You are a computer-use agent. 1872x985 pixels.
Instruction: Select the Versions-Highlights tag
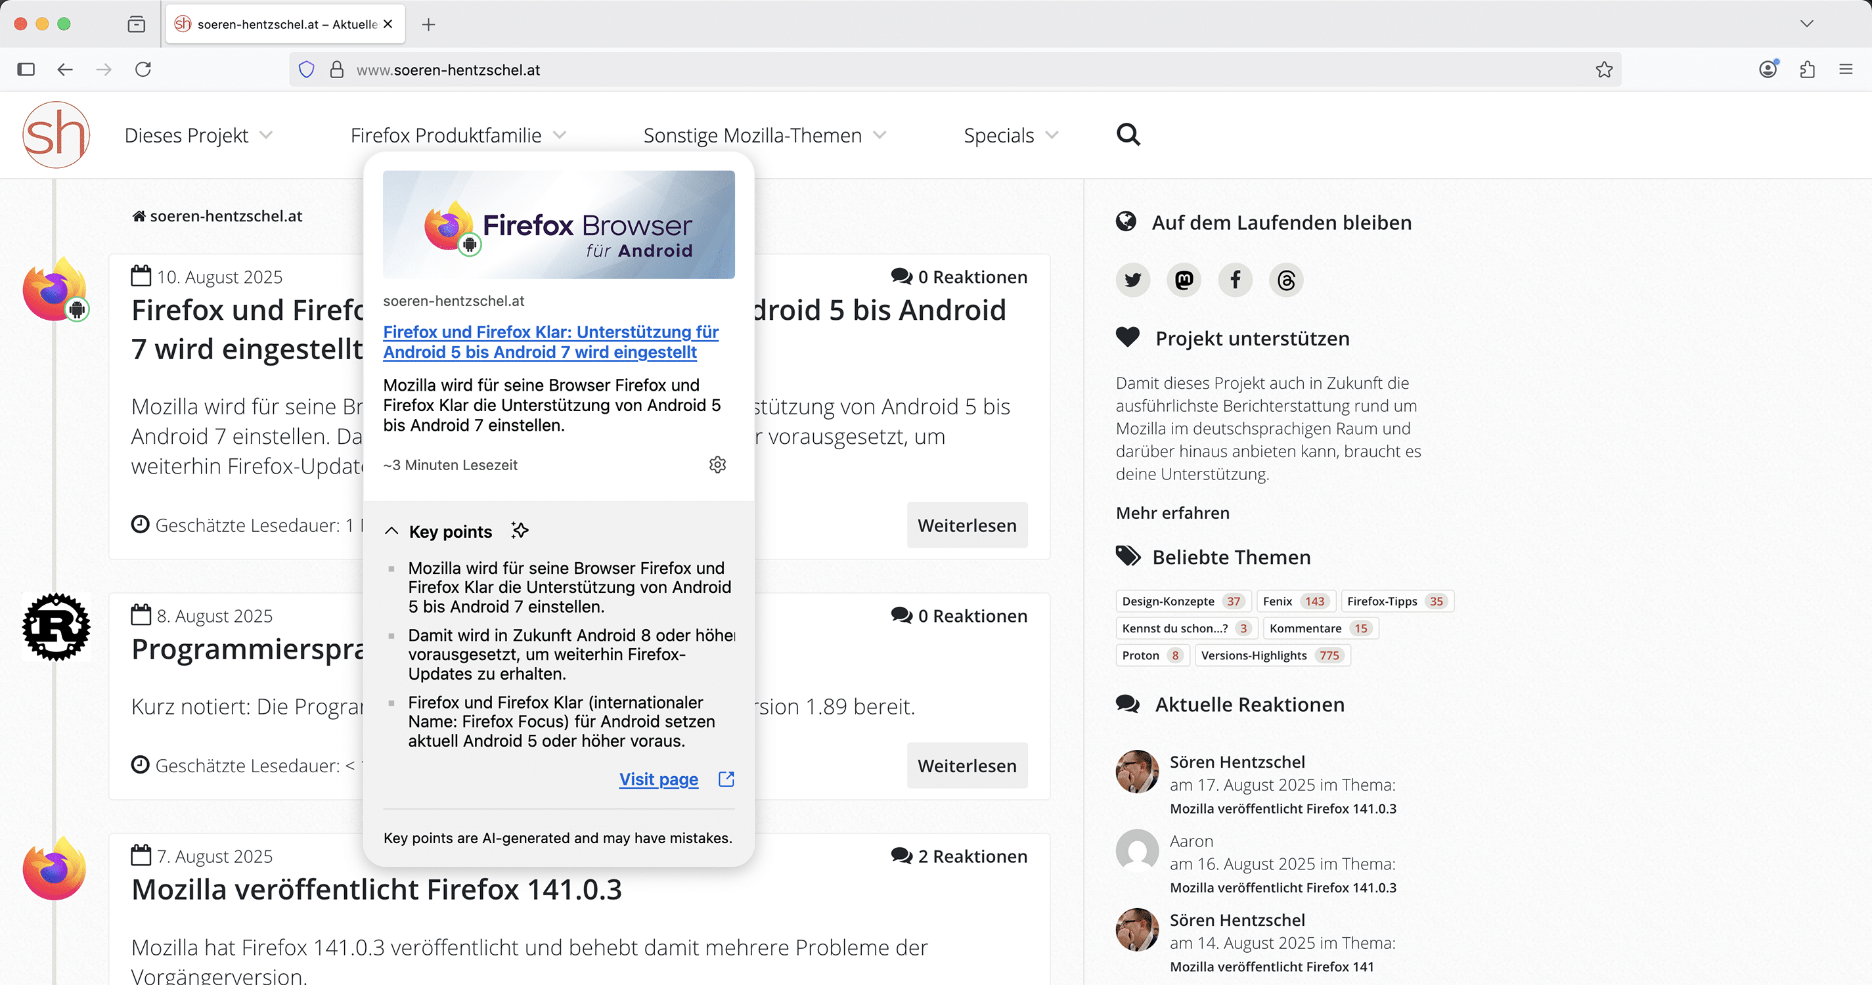click(1272, 655)
